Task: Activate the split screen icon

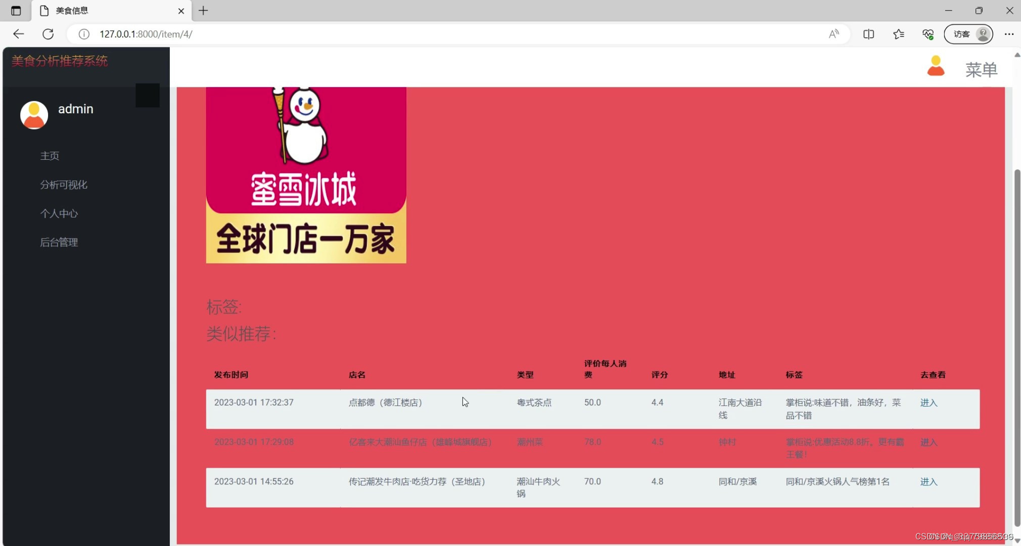Action: (868, 34)
